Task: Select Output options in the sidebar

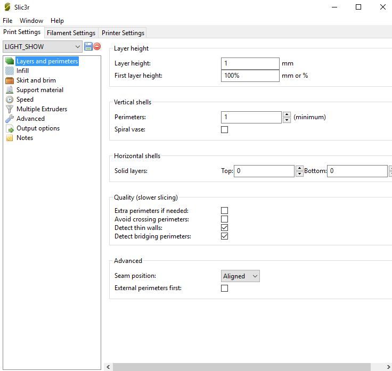Action: [x=38, y=128]
